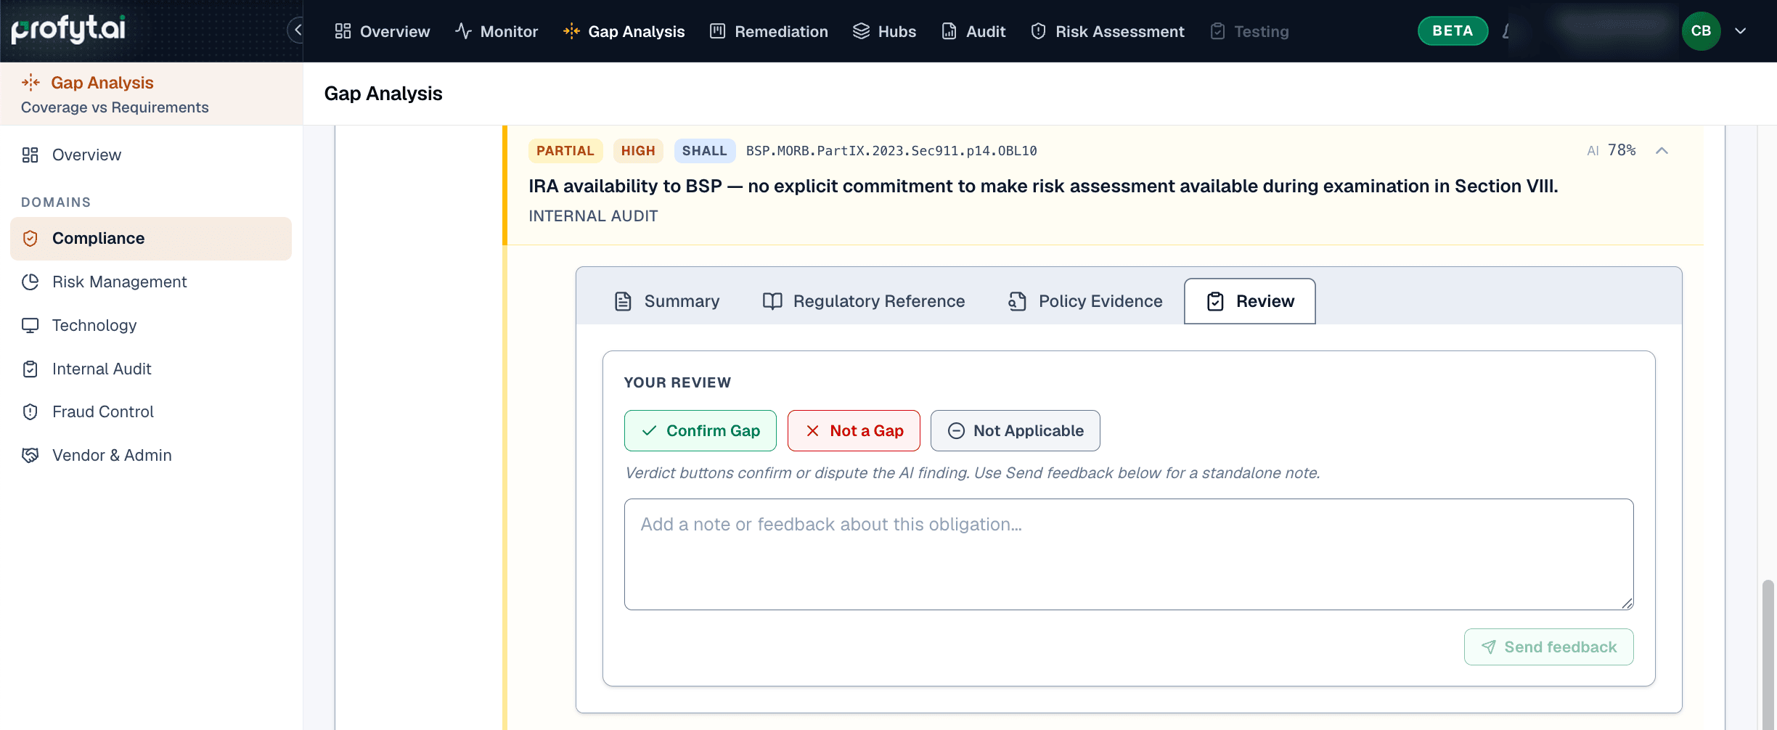Click the Overview grid icon in top nav

[x=343, y=31]
